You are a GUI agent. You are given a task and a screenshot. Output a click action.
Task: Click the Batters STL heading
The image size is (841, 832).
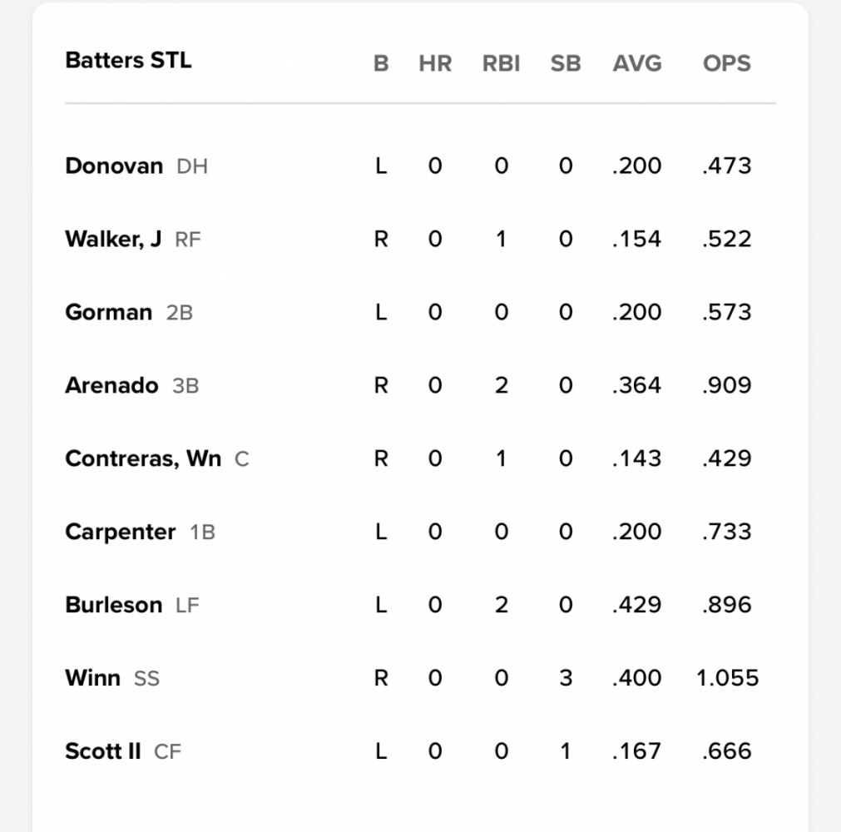click(x=128, y=60)
